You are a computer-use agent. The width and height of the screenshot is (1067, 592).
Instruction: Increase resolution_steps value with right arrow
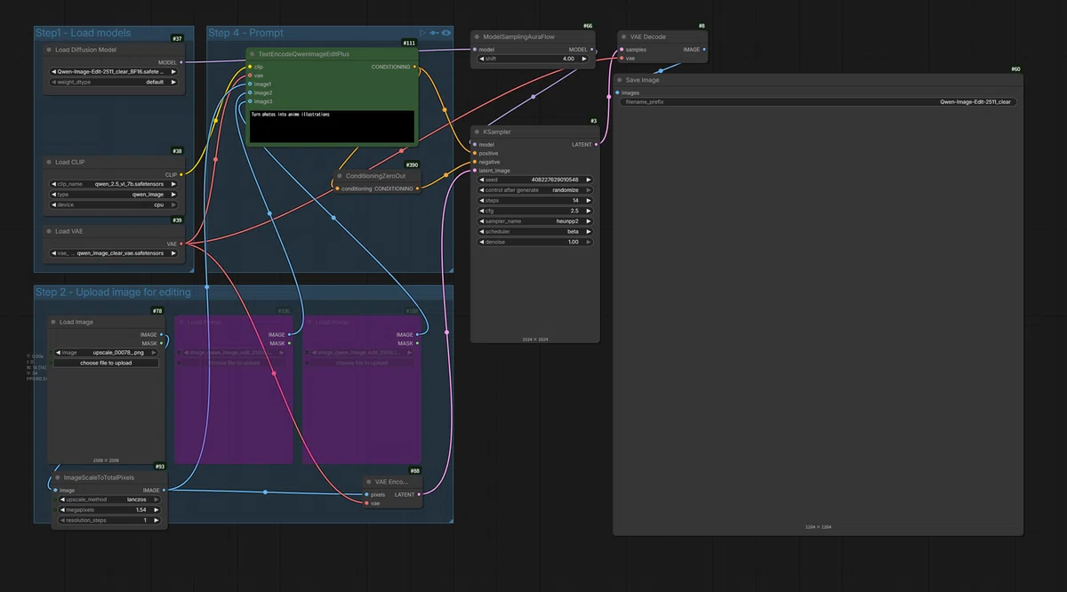[x=155, y=520]
